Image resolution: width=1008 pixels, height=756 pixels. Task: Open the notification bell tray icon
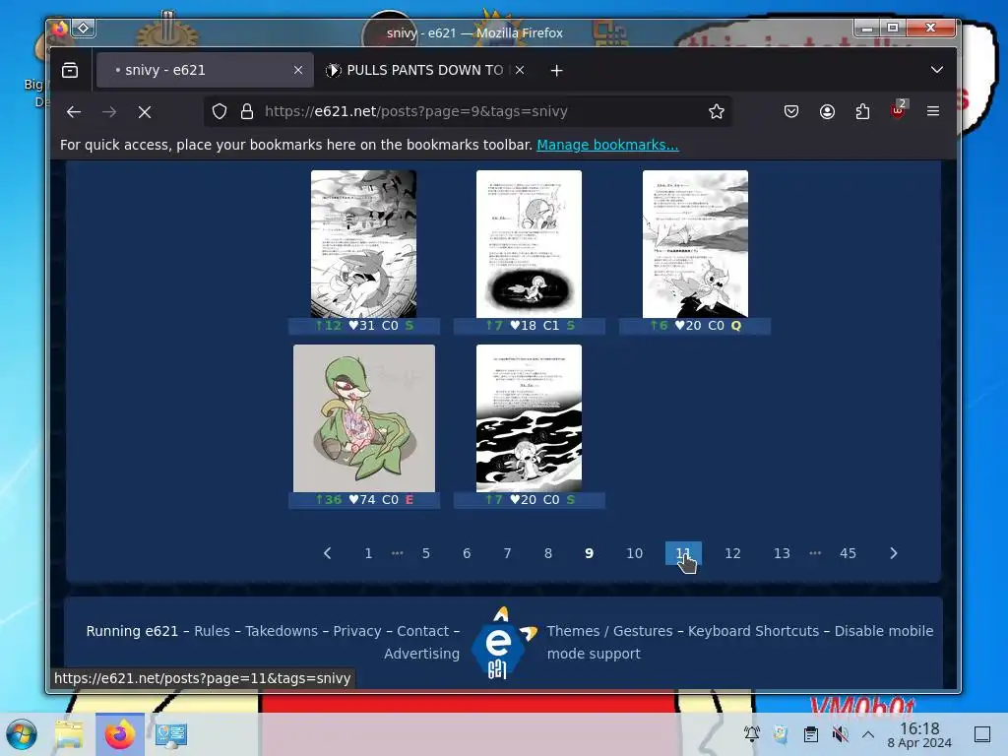click(x=751, y=733)
